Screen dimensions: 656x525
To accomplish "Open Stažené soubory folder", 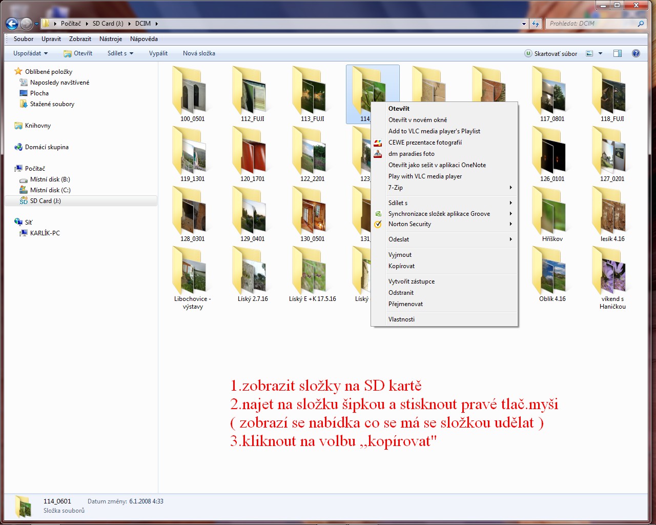I will (x=52, y=104).
